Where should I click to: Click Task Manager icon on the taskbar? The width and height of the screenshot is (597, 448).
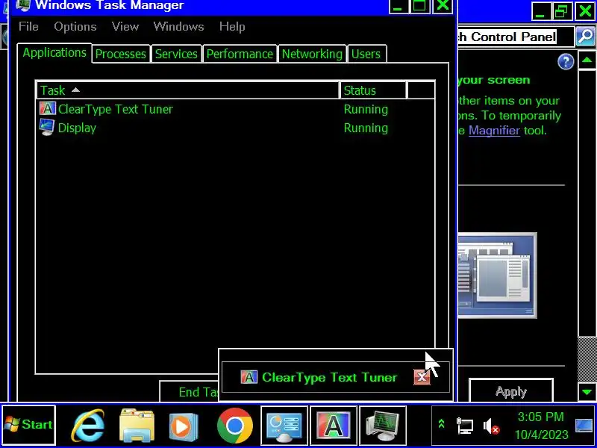383,426
